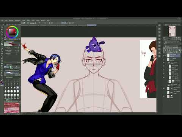
Task: Switch to the highlighted canvas document tab
Action: click(x=92, y=25)
